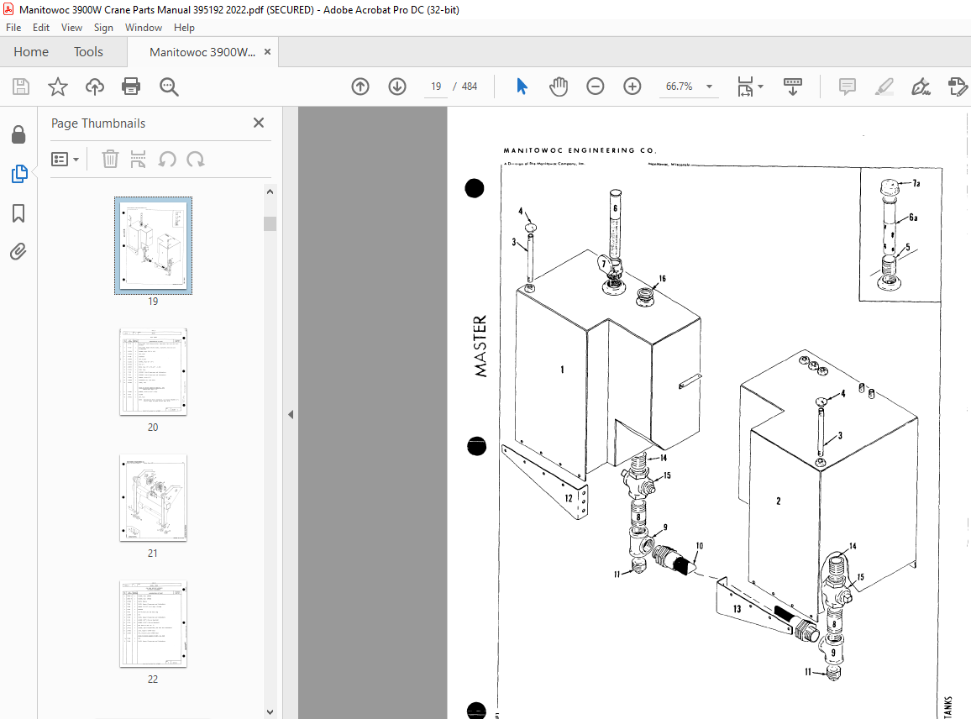Delete selected pages with the trash icon
The width and height of the screenshot is (971, 719).
pos(109,159)
